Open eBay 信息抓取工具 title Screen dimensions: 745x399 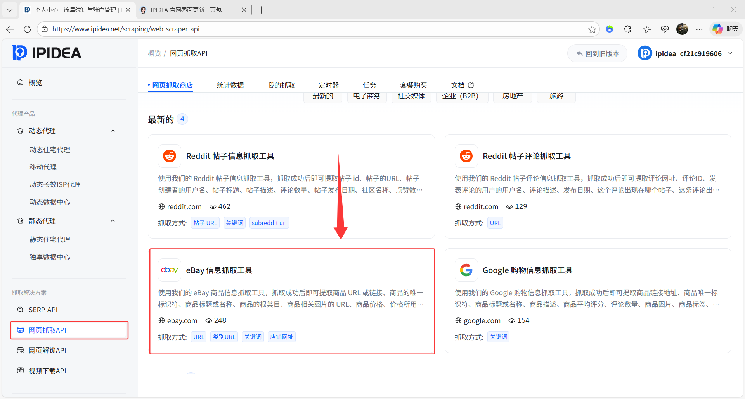219,270
